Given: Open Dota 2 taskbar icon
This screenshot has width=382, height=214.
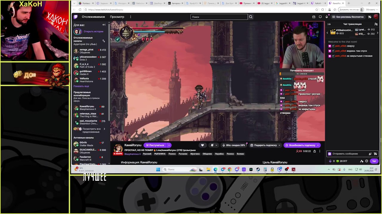Looking at the screenshot, I should point(294,169).
